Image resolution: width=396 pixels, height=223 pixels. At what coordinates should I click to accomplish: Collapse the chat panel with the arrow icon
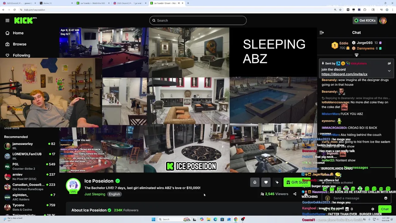(321, 33)
